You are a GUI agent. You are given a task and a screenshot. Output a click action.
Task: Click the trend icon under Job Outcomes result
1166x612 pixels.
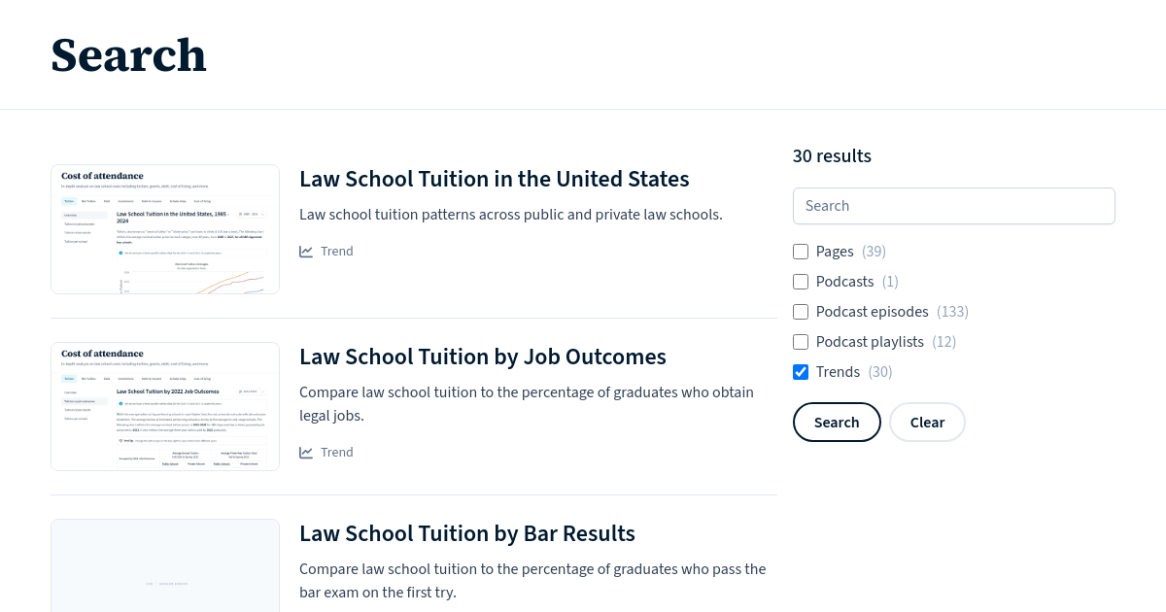tap(307, 452)
